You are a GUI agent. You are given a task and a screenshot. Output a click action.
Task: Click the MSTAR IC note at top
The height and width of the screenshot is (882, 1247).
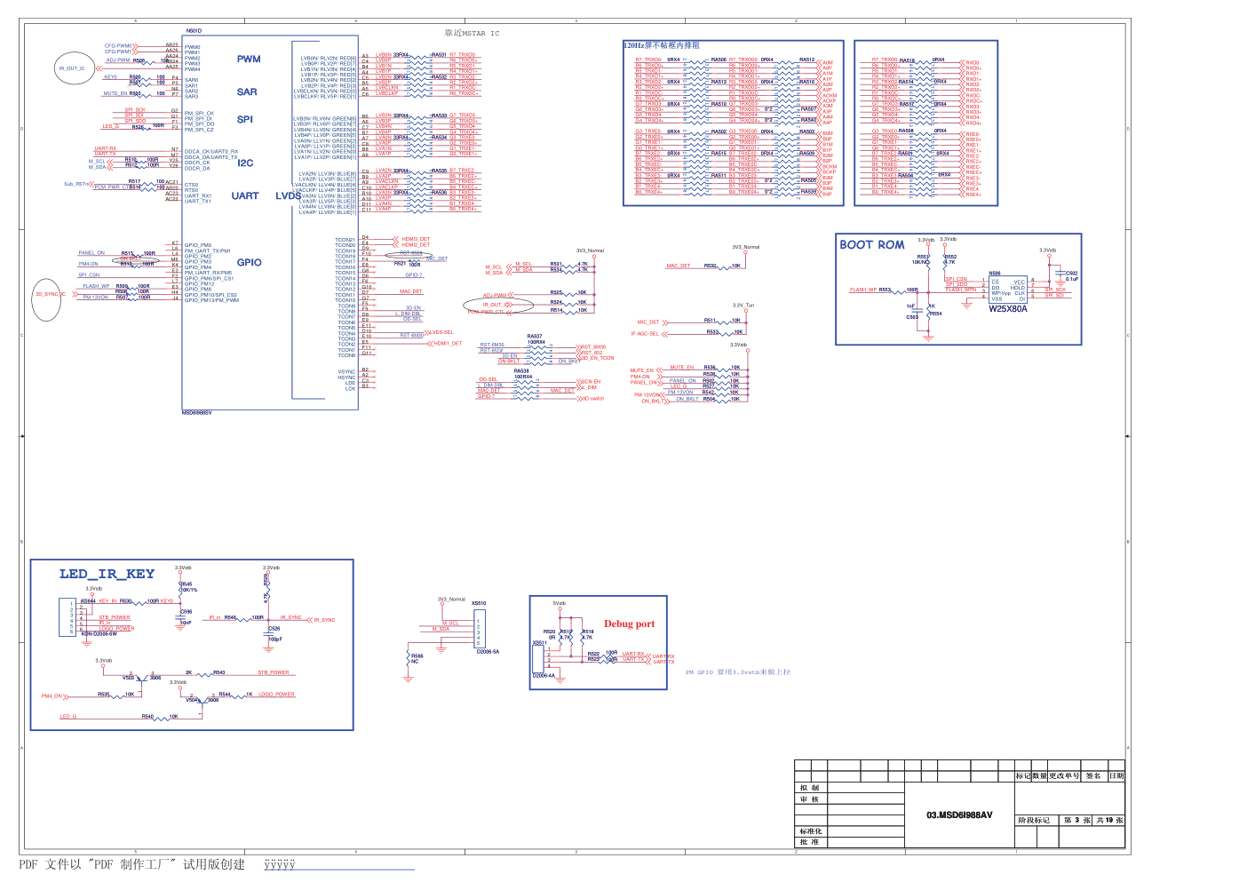coord(472,33)
